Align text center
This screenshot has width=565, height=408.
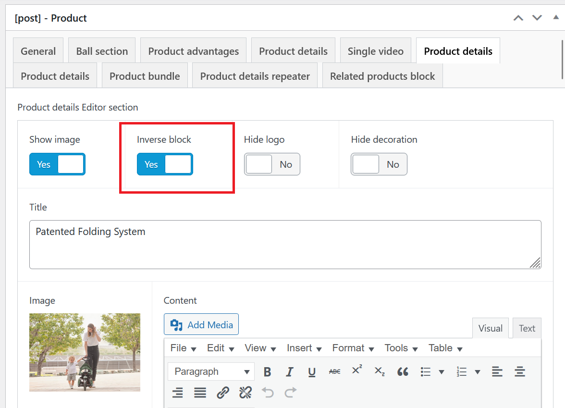point(520,371)
